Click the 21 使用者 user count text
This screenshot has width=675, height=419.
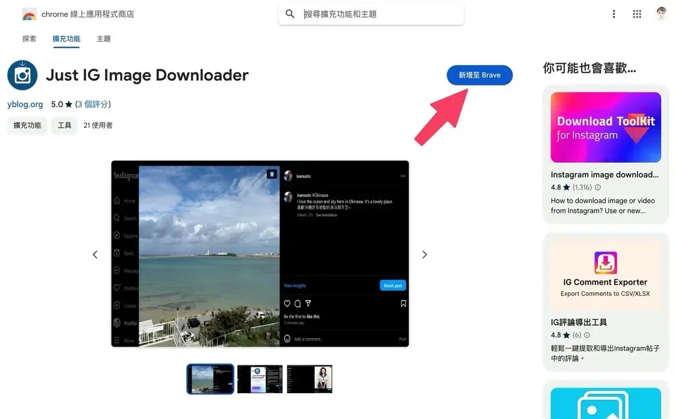click(x=98, y=125)
